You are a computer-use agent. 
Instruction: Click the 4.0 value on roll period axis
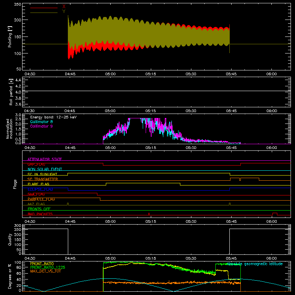[x=18, y=92]
